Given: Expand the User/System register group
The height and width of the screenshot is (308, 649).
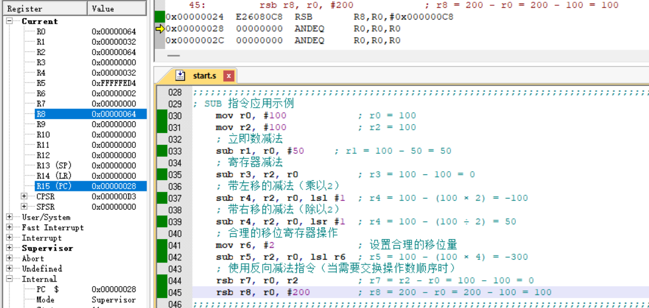Looking at the screenshot, I should (x=9, y=217).
